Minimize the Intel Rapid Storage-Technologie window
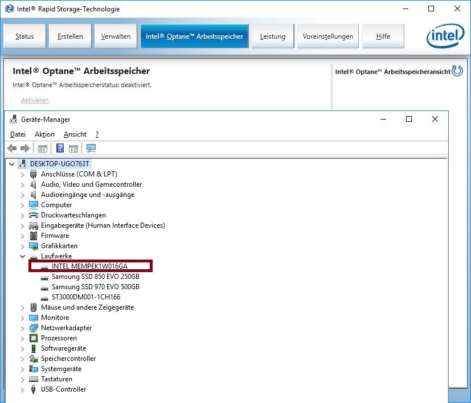Viewport: 471px width, 403px height. point(406,9)
